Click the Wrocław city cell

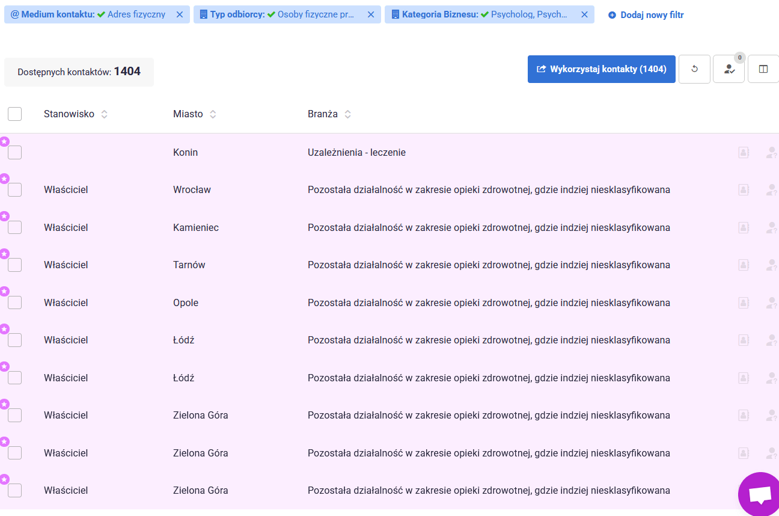click(192, 189)
